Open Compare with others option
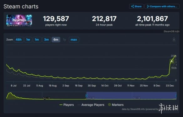Viewport: 183px width, 117px height. [x=162, y=6]
